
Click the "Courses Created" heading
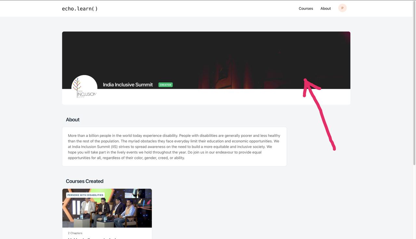(84, 181)
